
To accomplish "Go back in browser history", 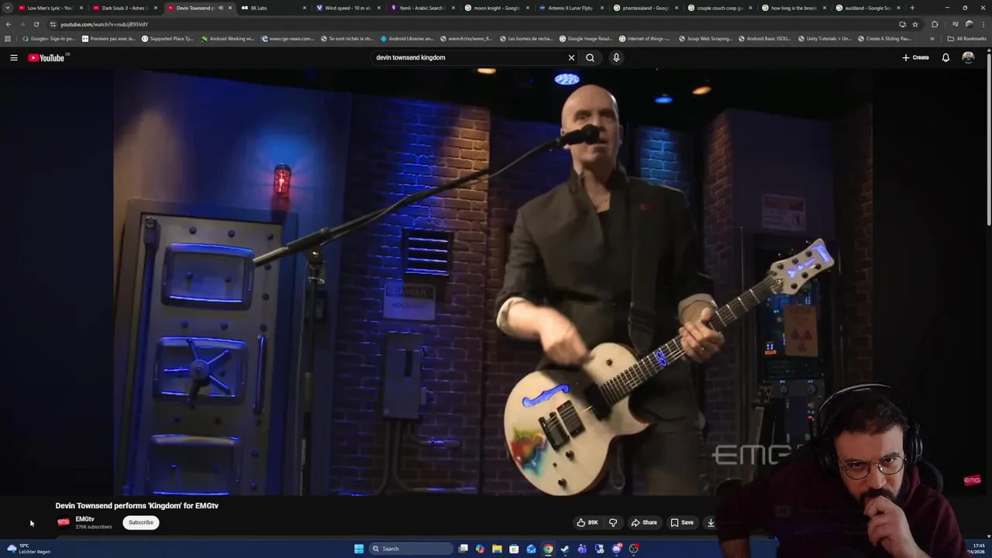I will click(x=9, y=24).
